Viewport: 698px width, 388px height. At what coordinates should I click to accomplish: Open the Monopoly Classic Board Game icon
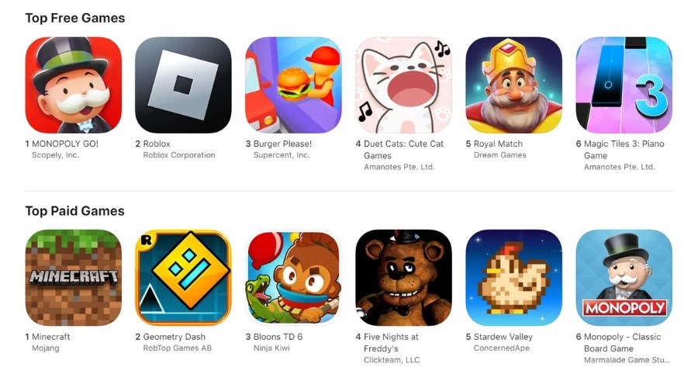coord(624,278)
